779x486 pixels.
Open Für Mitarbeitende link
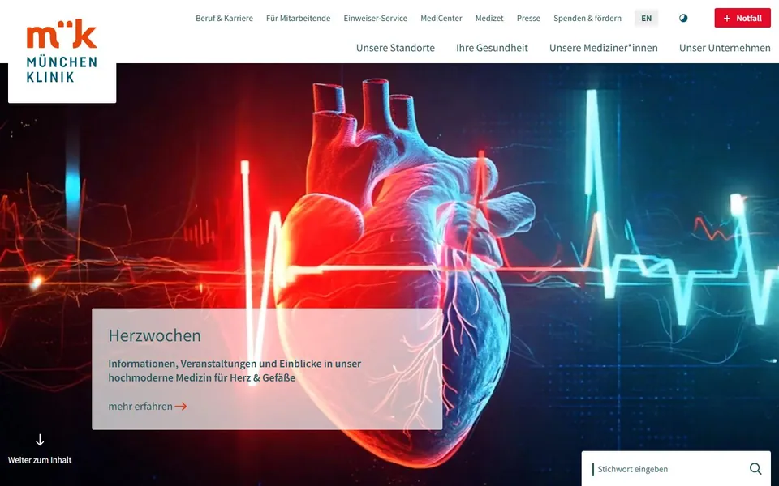(x=298, y=19)
